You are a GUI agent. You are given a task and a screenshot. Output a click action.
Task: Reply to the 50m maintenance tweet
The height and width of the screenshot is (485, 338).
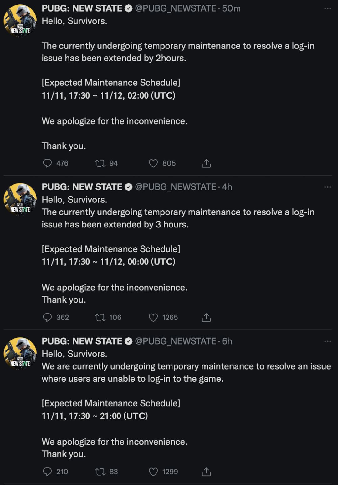tap(47, 163)
